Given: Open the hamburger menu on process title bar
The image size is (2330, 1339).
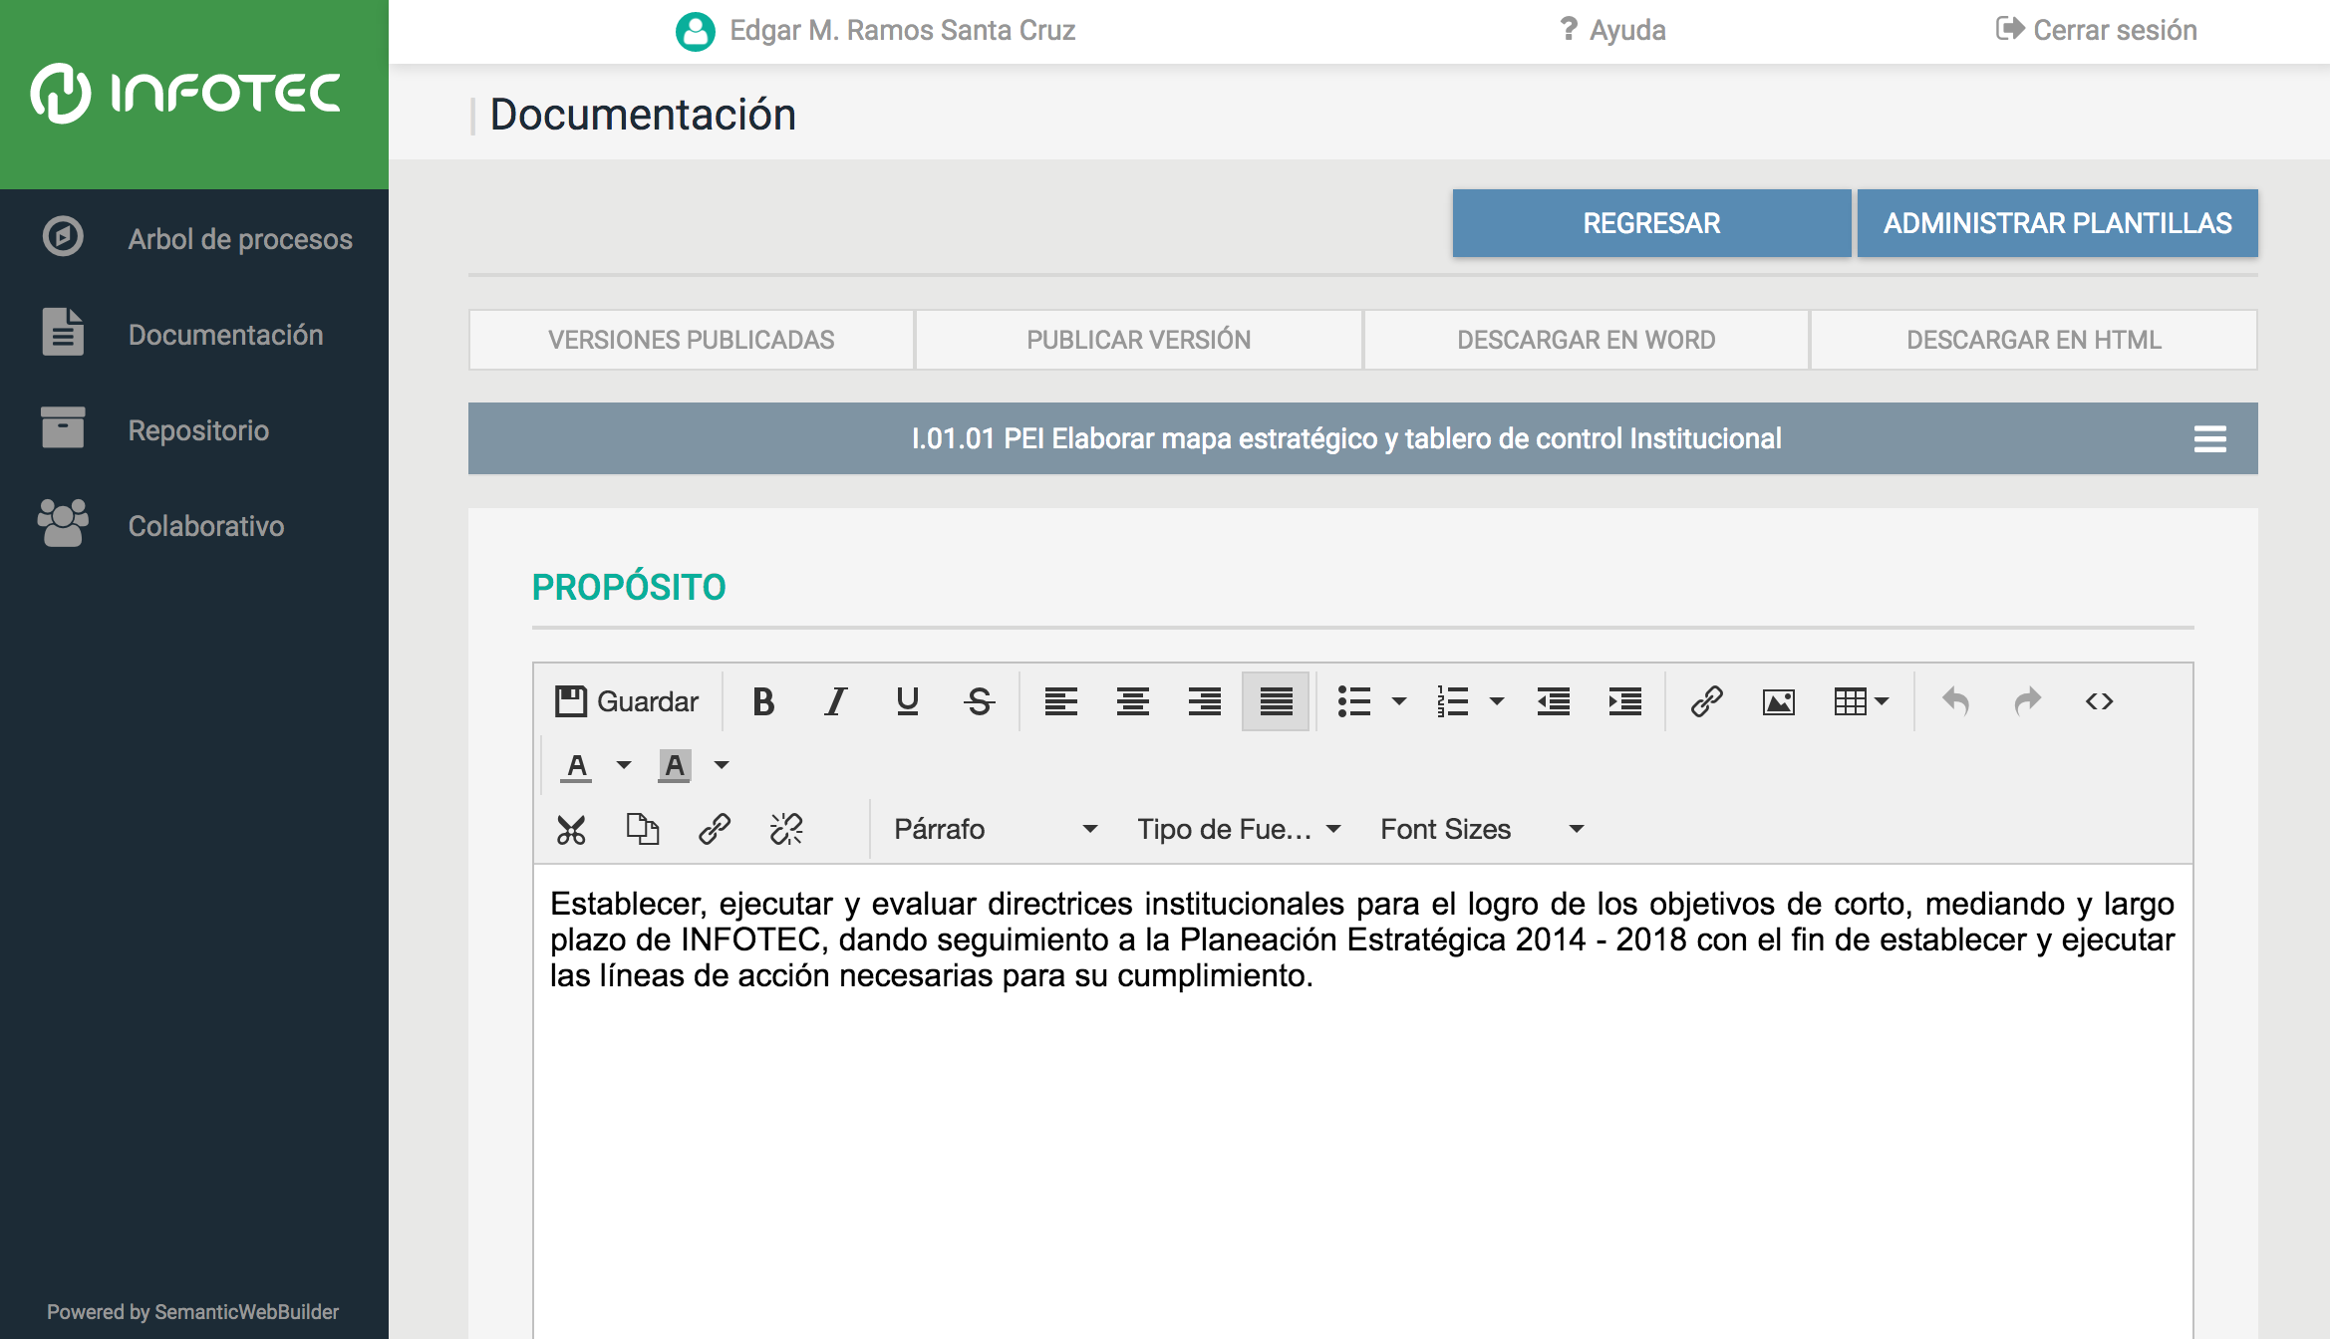Looking at the screenshot, I should pos(2209,438).
